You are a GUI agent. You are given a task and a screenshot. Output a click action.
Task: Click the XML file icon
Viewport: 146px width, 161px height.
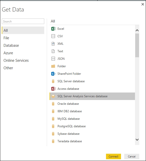tap(53, 44)
